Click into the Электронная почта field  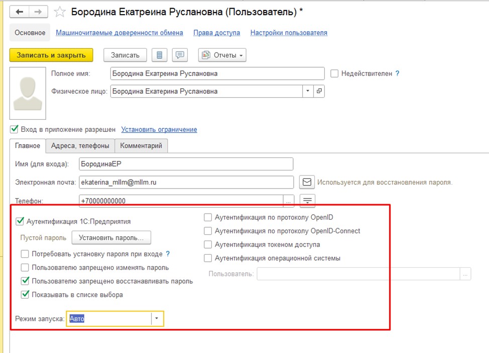pyautogui.click(x=186, y=182)
